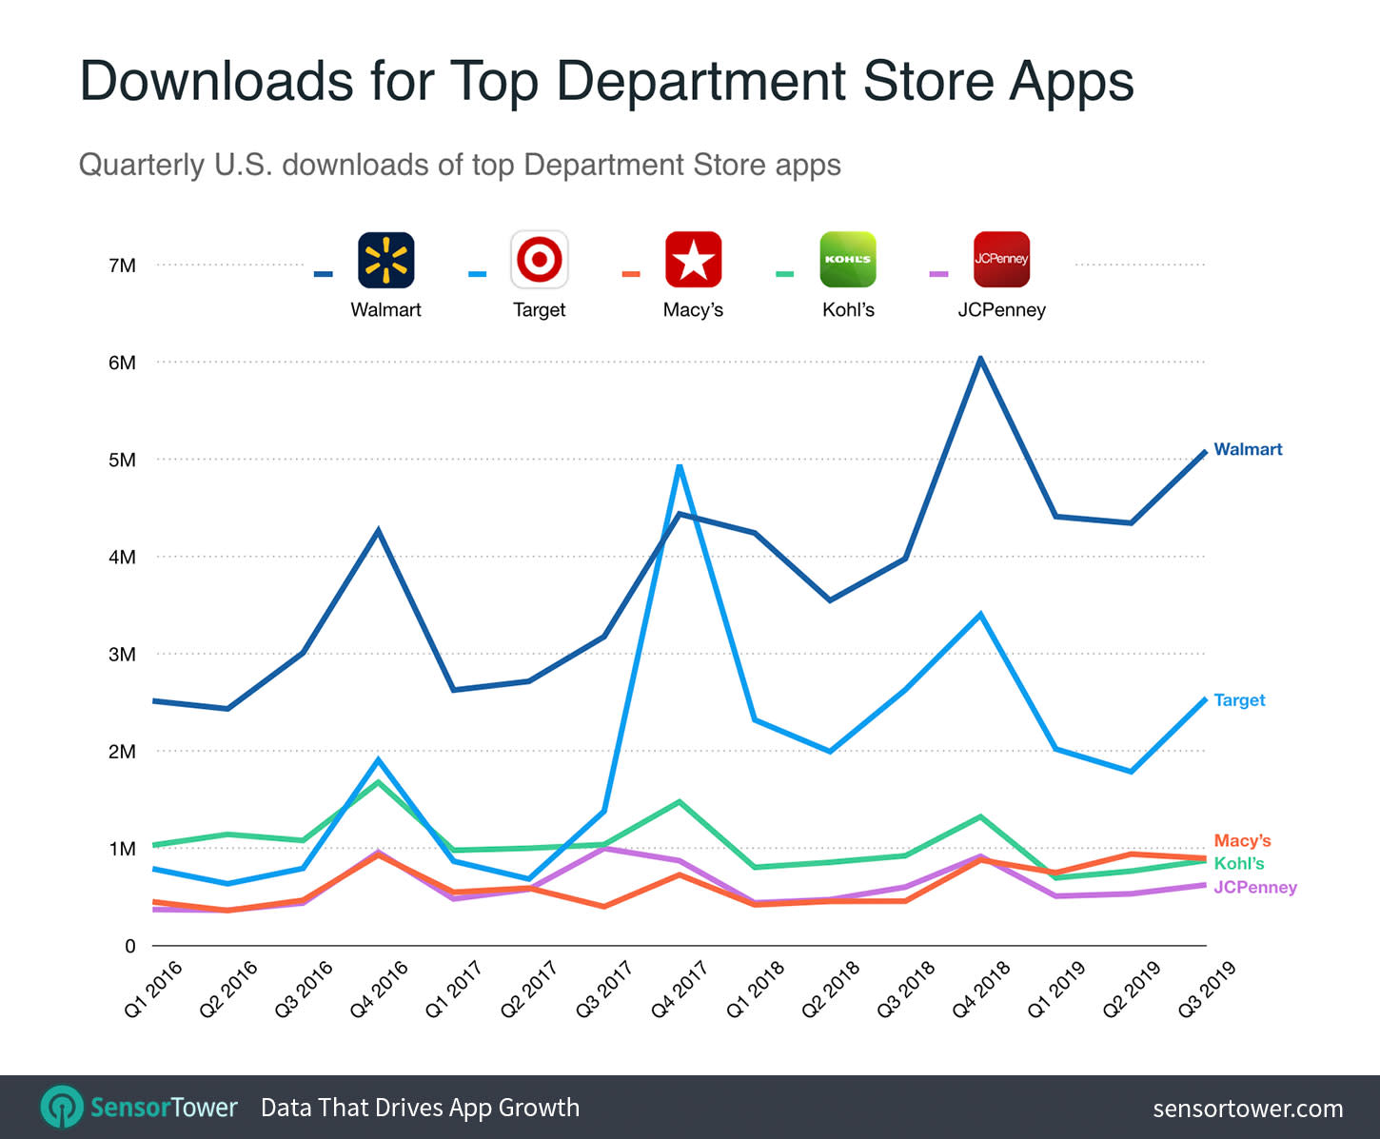Screen dimensions: 1380x1139
Task: Toggle the Walmart series via its legend entry
Action: 385,308
